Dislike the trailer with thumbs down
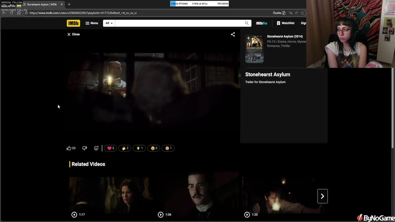Screen dimensions: 395x222 [x=85, y=148]
